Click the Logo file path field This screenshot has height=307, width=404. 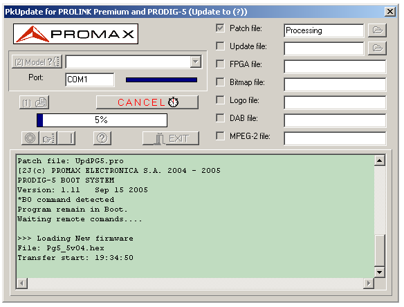pyautogui.click(x=335, y=102)
